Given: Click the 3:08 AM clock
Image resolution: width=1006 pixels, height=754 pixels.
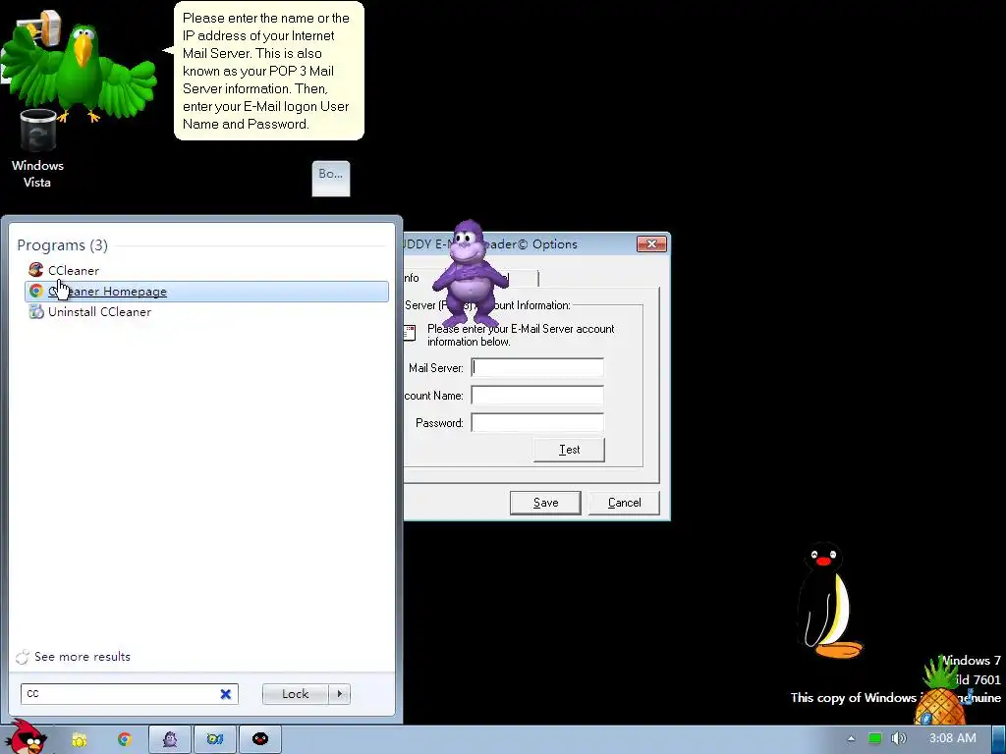Looking at the screenshot, I should pos(953,738).
